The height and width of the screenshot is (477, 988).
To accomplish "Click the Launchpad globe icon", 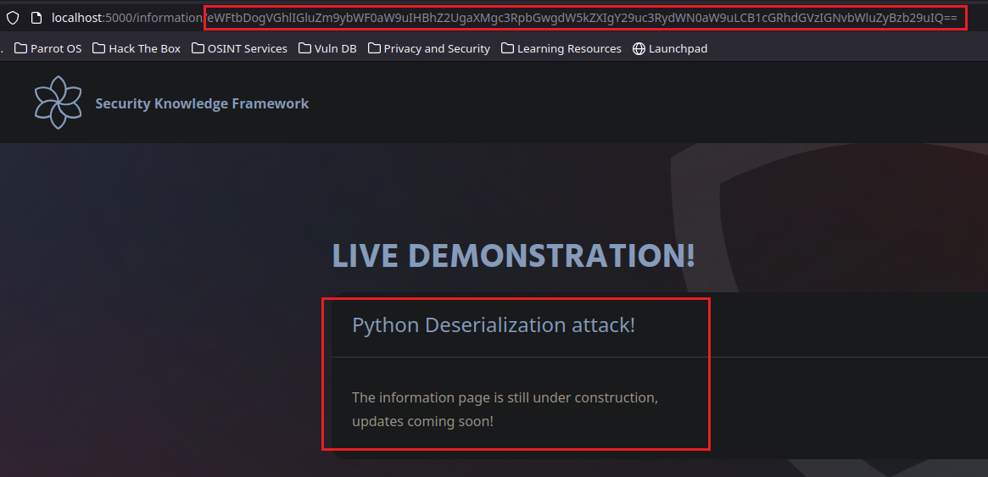I will (639, 49).
